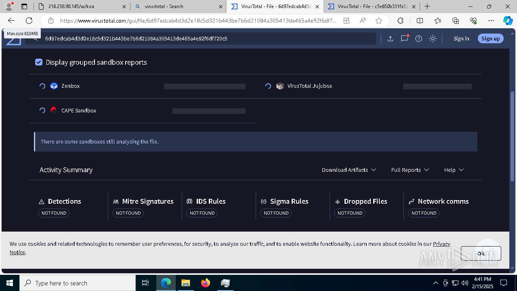Click the Zenbox sandbox icon
The image size is (517, 291).
54,86
